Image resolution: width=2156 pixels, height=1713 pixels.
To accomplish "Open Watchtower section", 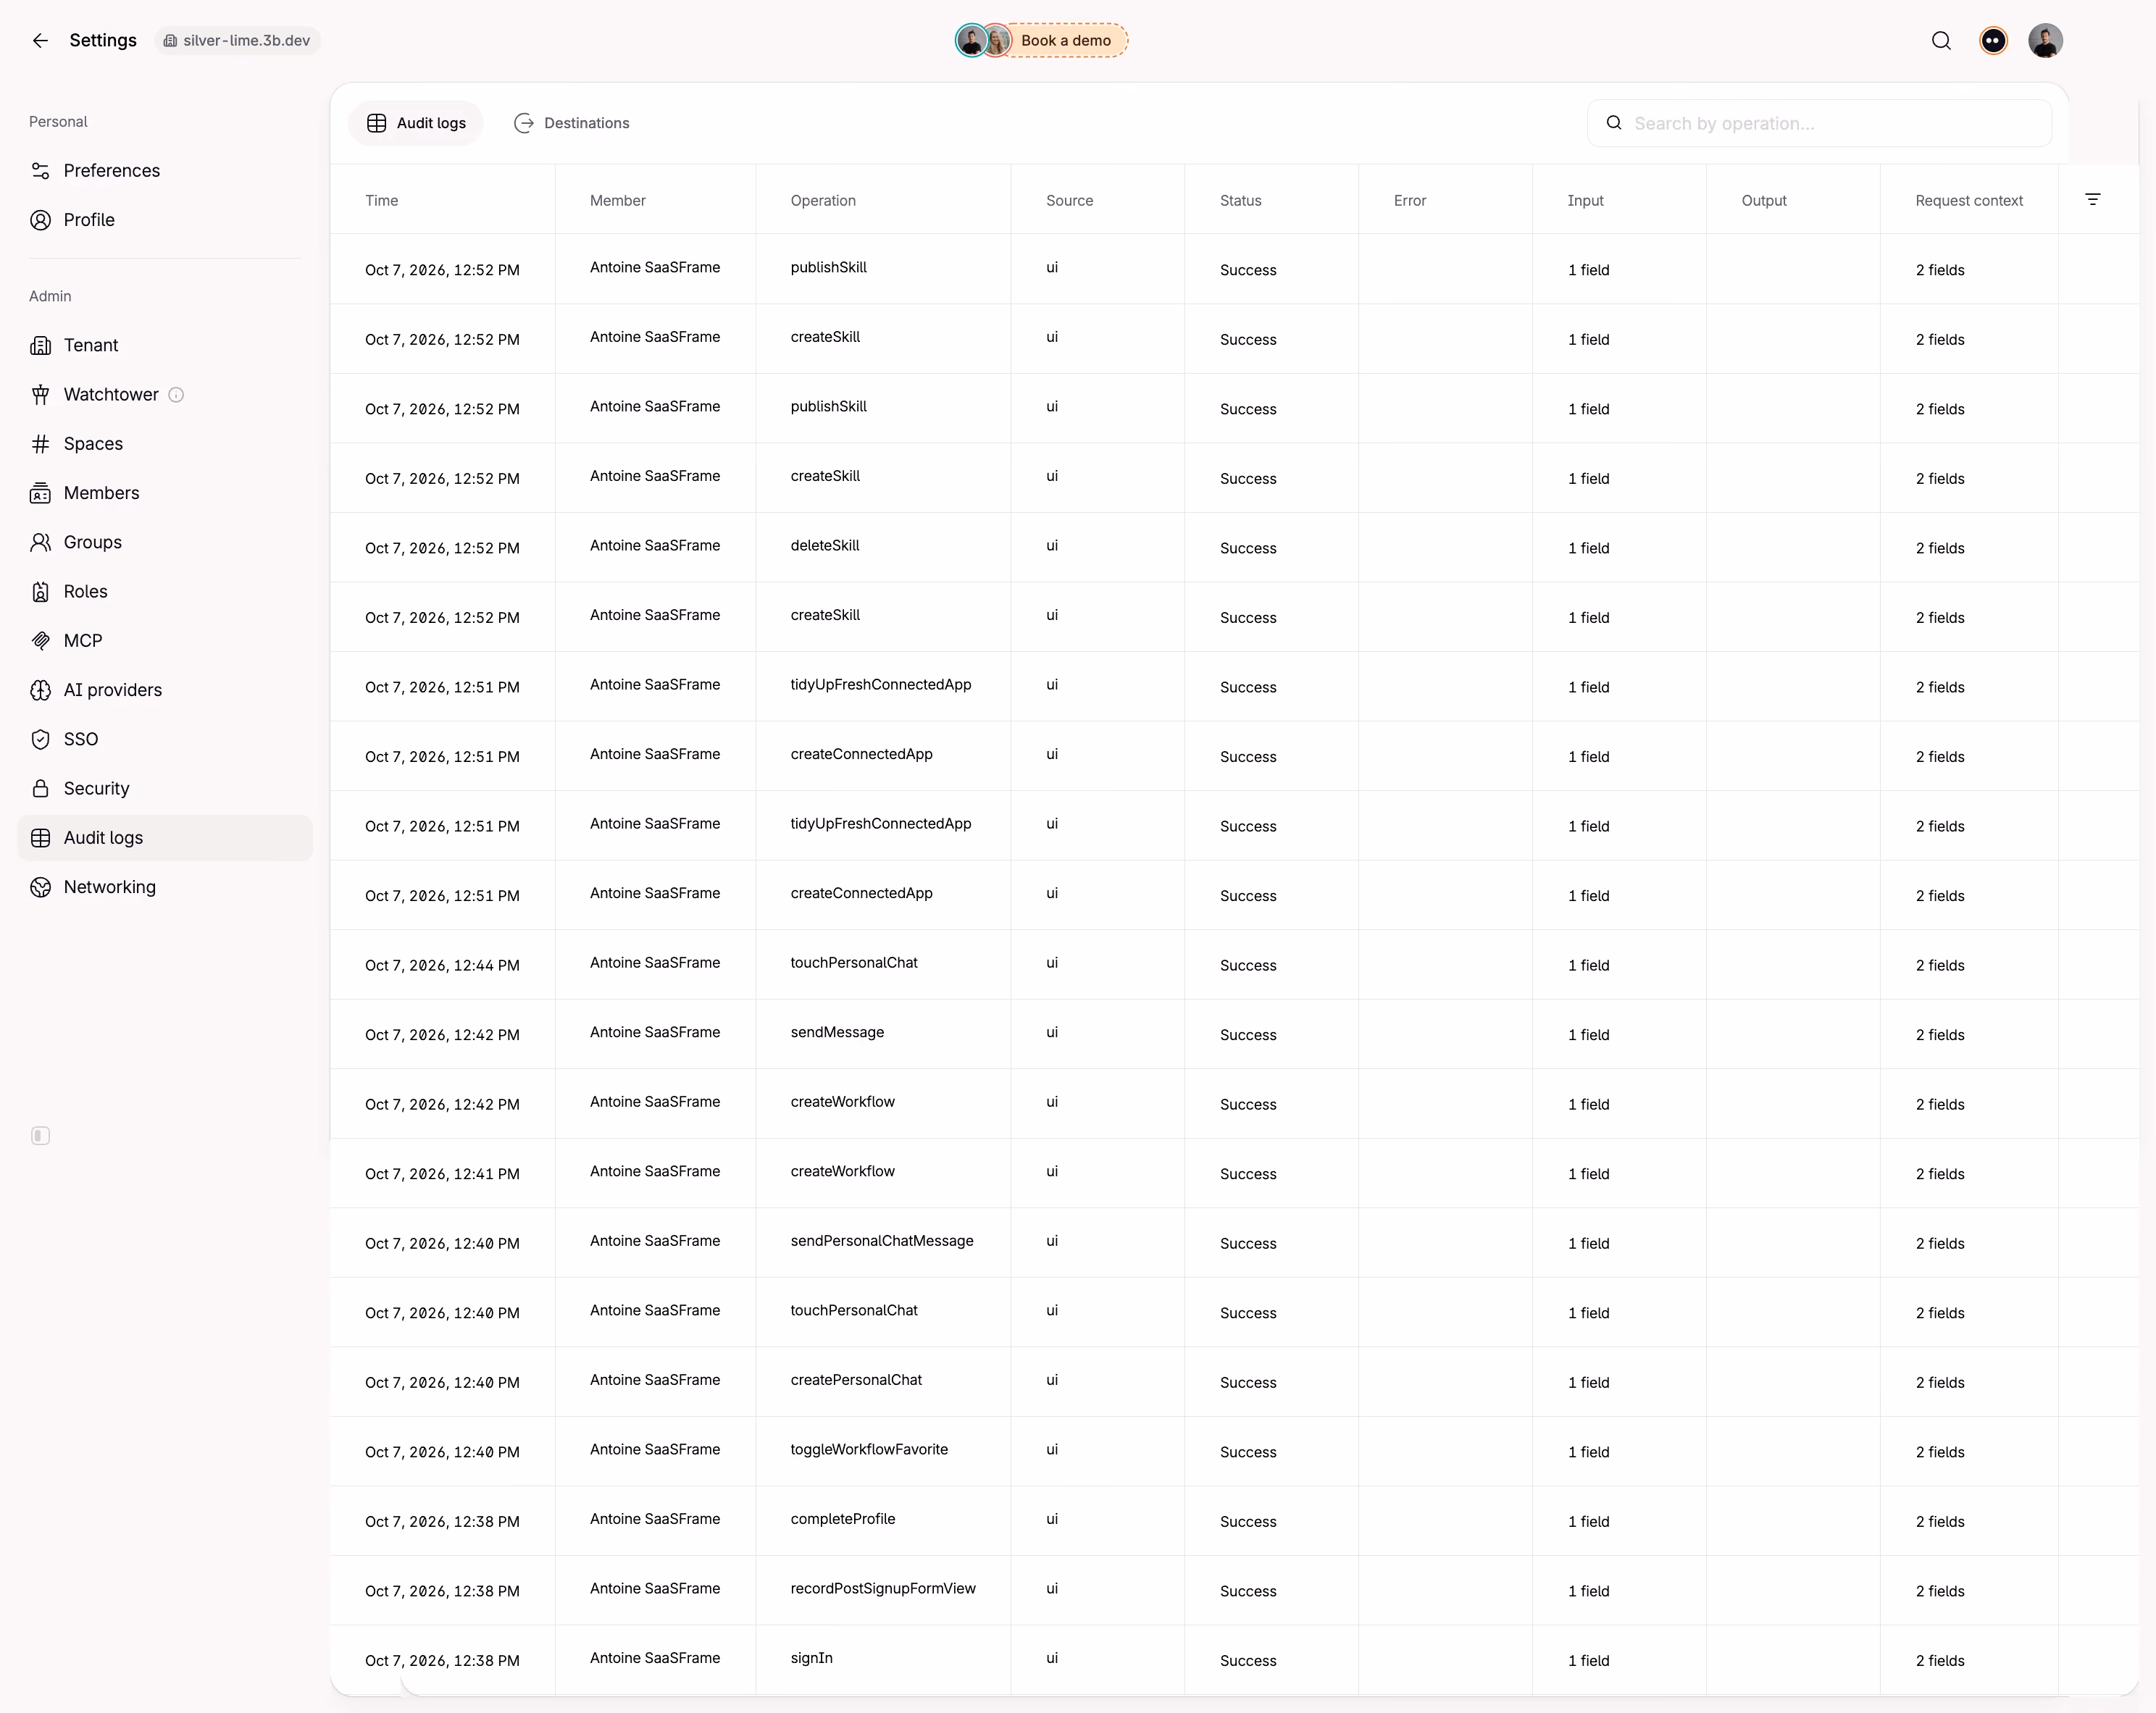I will 165,395.
